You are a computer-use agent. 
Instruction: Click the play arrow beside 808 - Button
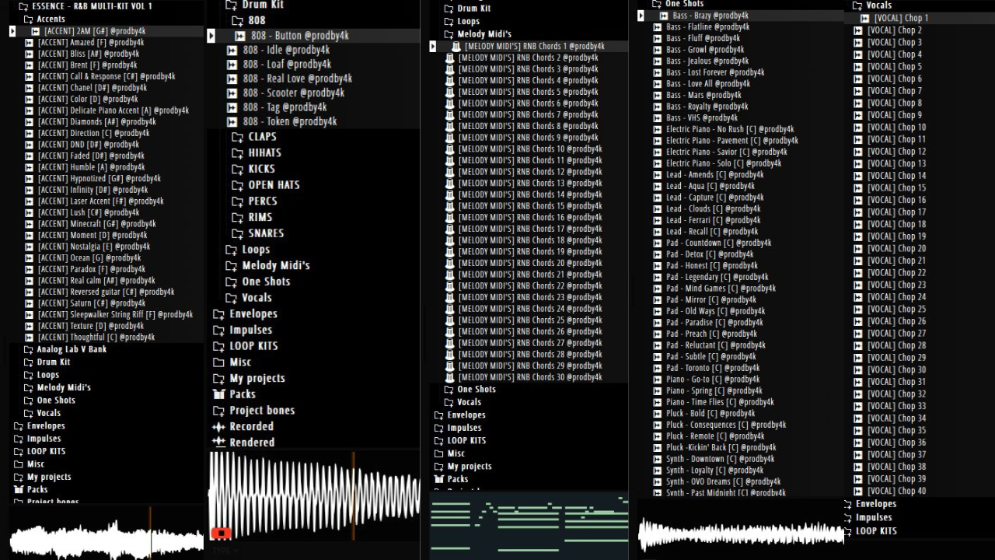click(211, 36)
